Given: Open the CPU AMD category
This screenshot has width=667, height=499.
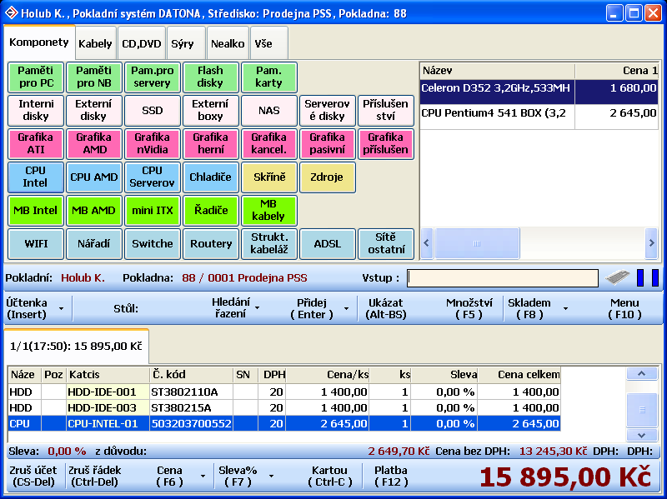Looking at the screenshot, I should 94,177.
